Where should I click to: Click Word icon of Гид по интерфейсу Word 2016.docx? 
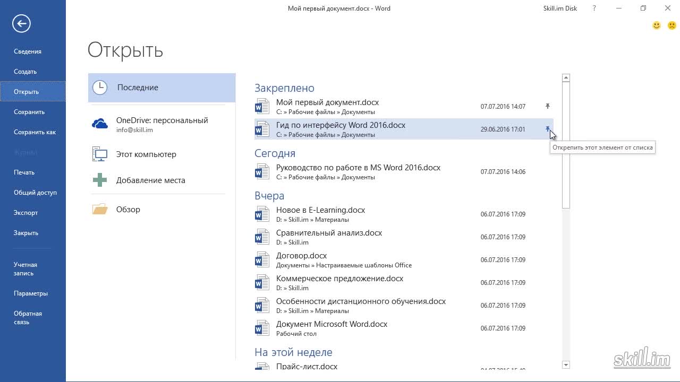pyautogui.click(x=262, y=129)
